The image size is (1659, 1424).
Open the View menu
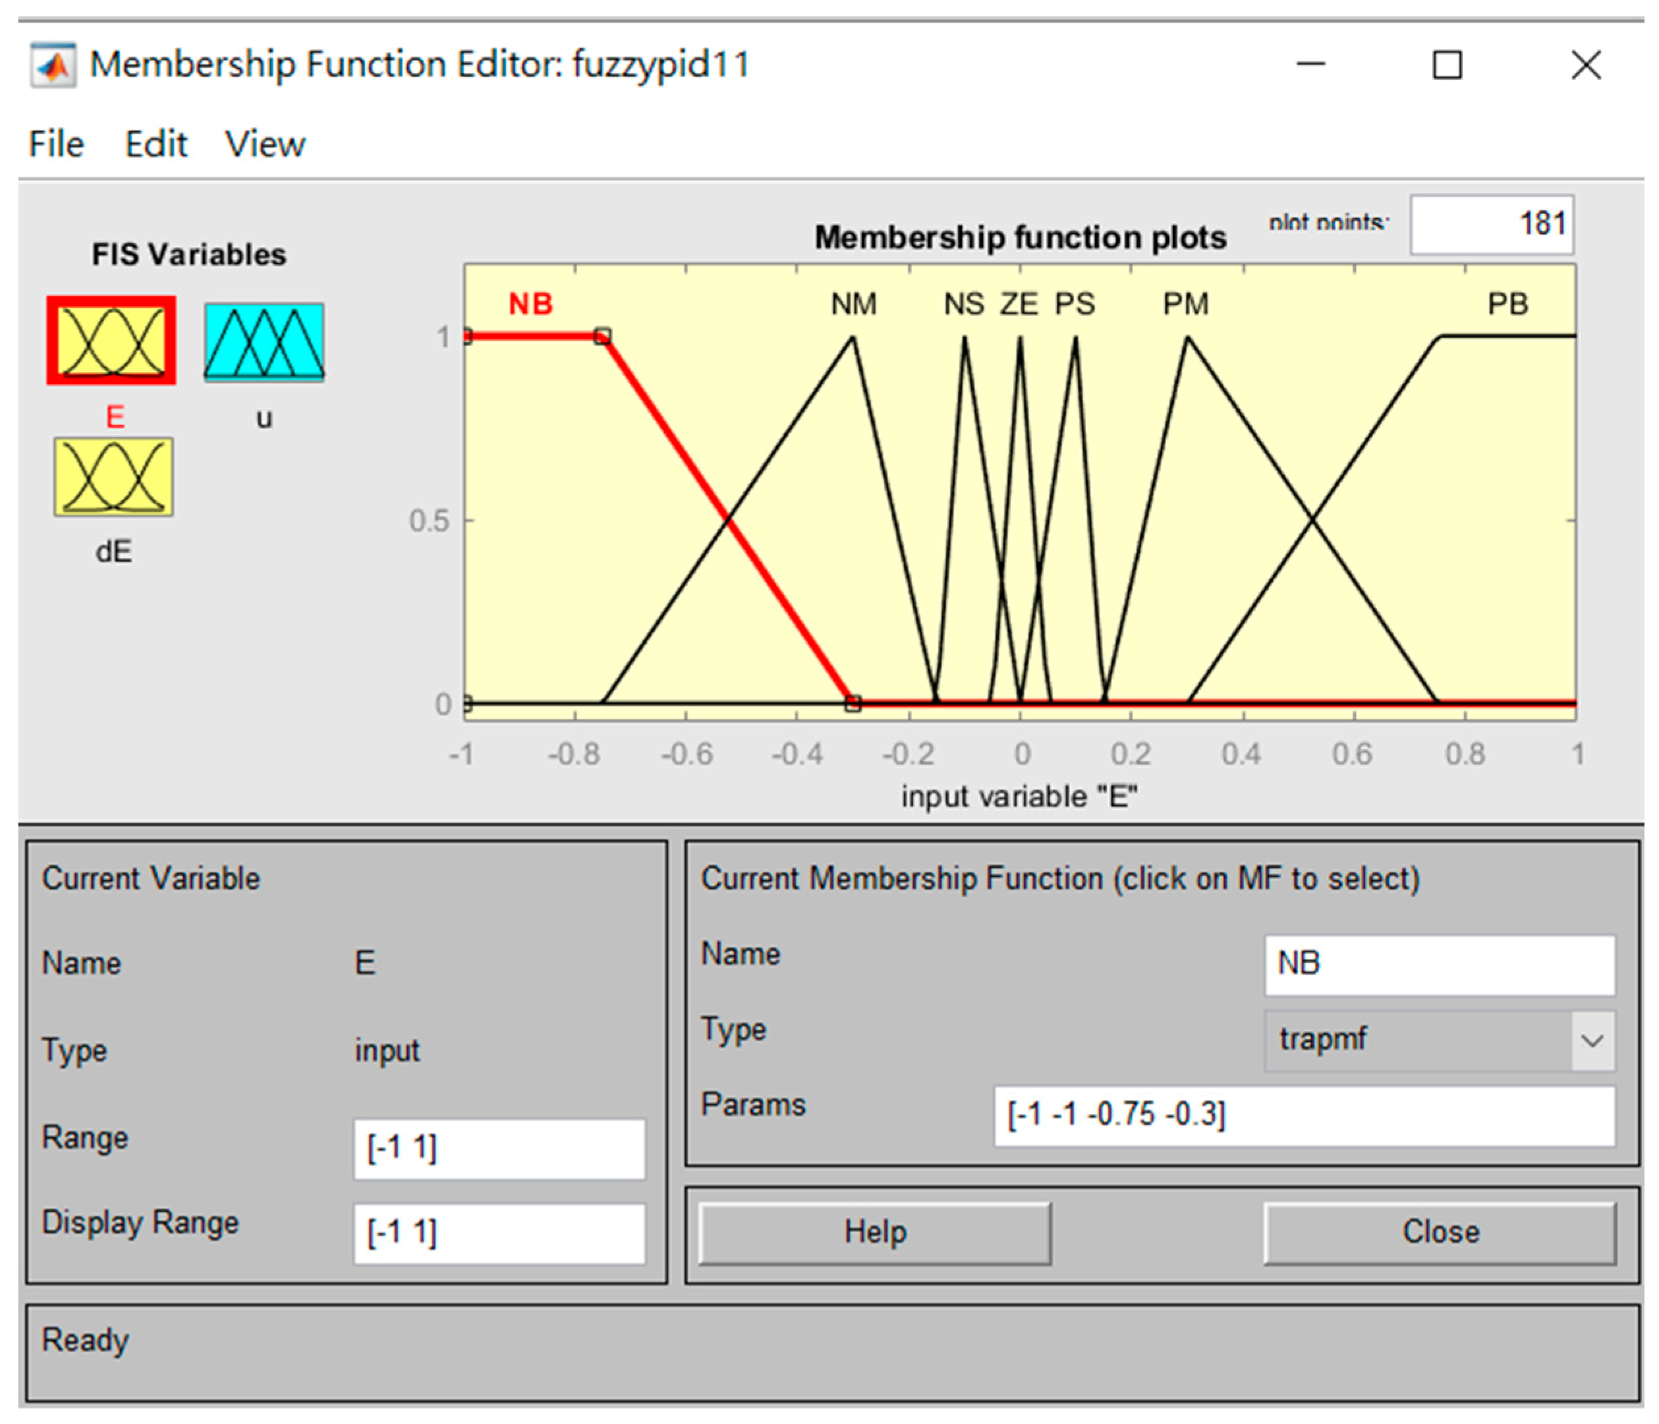(265, 145)
